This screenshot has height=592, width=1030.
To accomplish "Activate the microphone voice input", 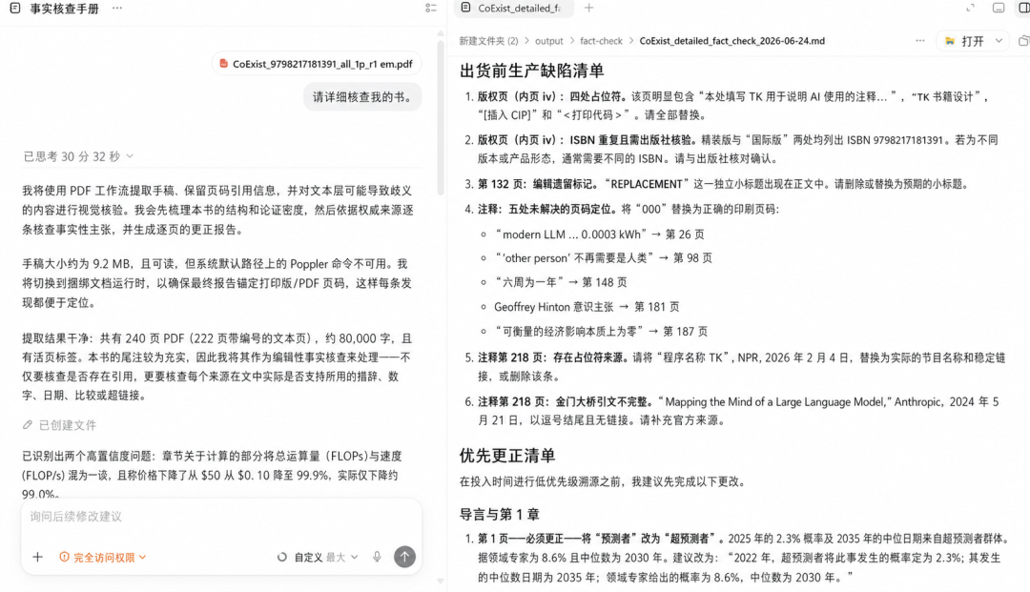I will tap(377, 558).
